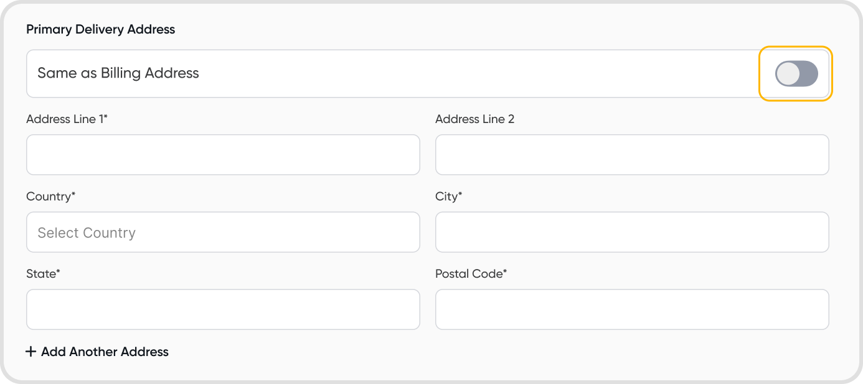Select the City text field
Screen dimensions: 863x384
pyautogui.click(x=632, y=232)
